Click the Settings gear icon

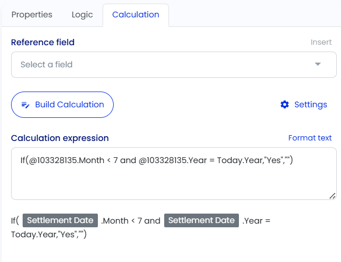pos(285,105)
